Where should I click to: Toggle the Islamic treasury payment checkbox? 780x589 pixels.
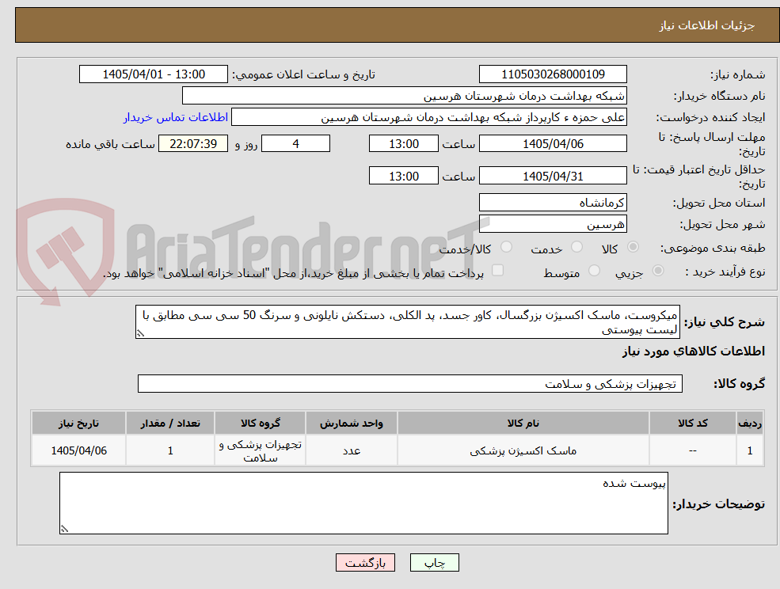click(x=497, y=270)
